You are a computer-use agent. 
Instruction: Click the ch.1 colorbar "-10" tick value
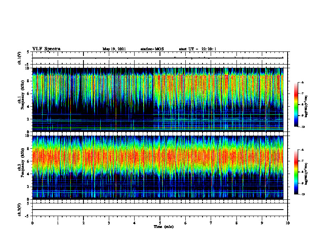[x=303, y=127]
